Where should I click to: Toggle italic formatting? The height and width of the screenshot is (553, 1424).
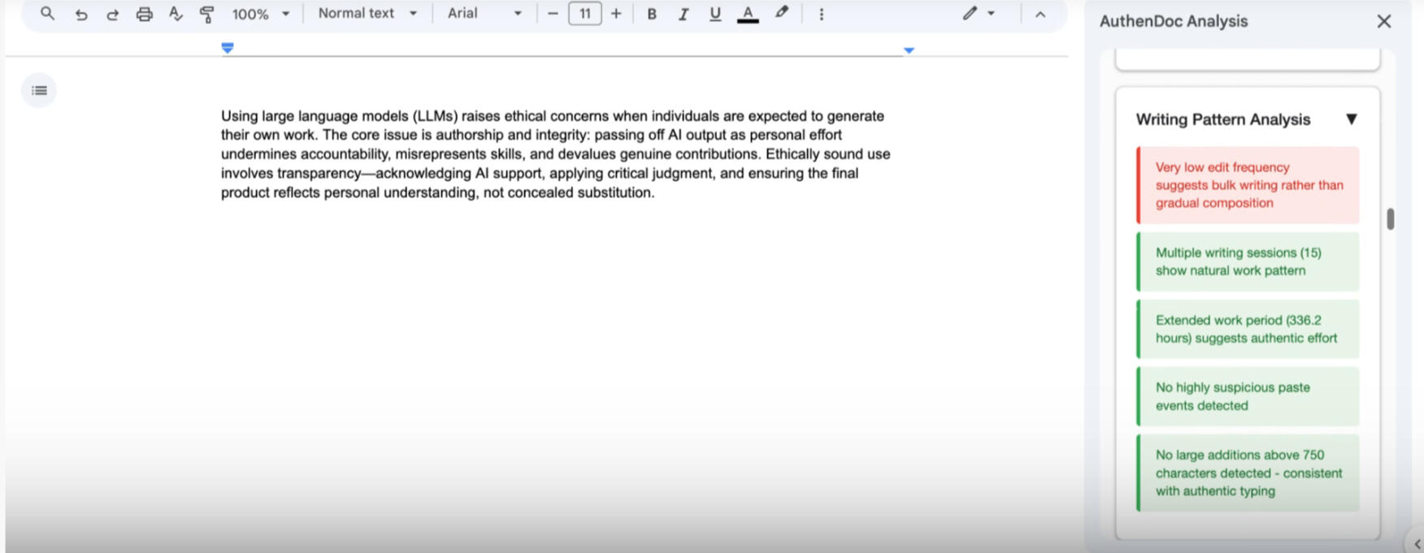pos(683,14)
